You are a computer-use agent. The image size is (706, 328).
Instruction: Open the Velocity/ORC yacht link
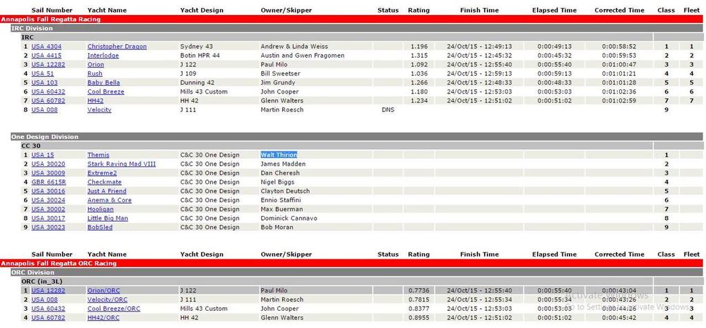(x=107, y=300)
